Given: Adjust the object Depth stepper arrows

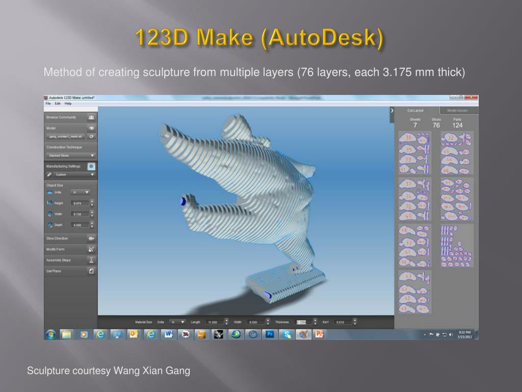Looking at the screenshot, I should [92, 225].
